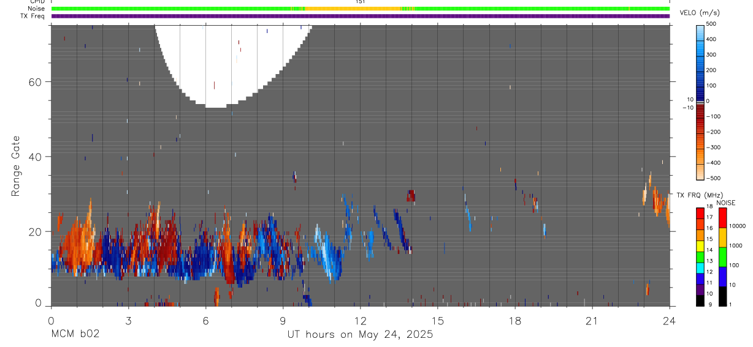The height and width of the screenshot is (347, 753).
Task: Click the light-blue echo streak near 11 UT
Action: 327,254
